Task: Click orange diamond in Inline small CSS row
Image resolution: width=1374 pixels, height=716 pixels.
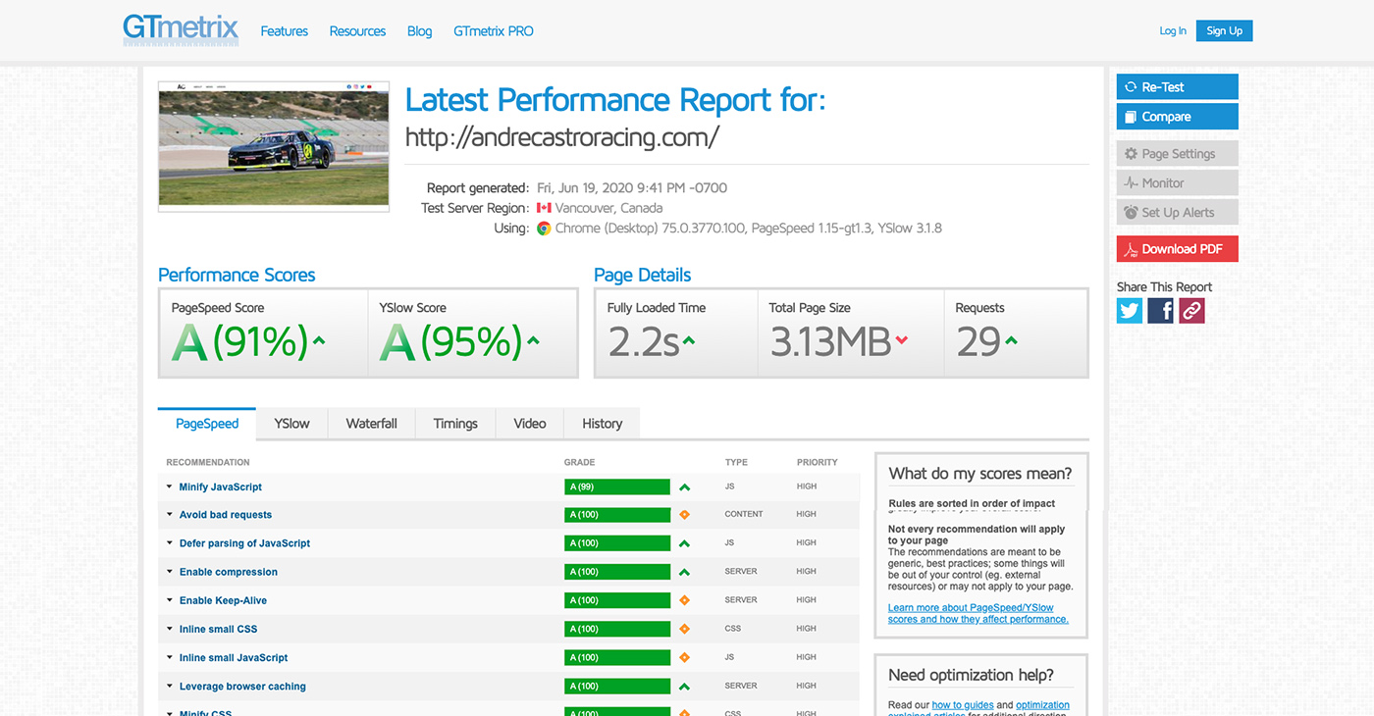Action: (x=685, y=629)
